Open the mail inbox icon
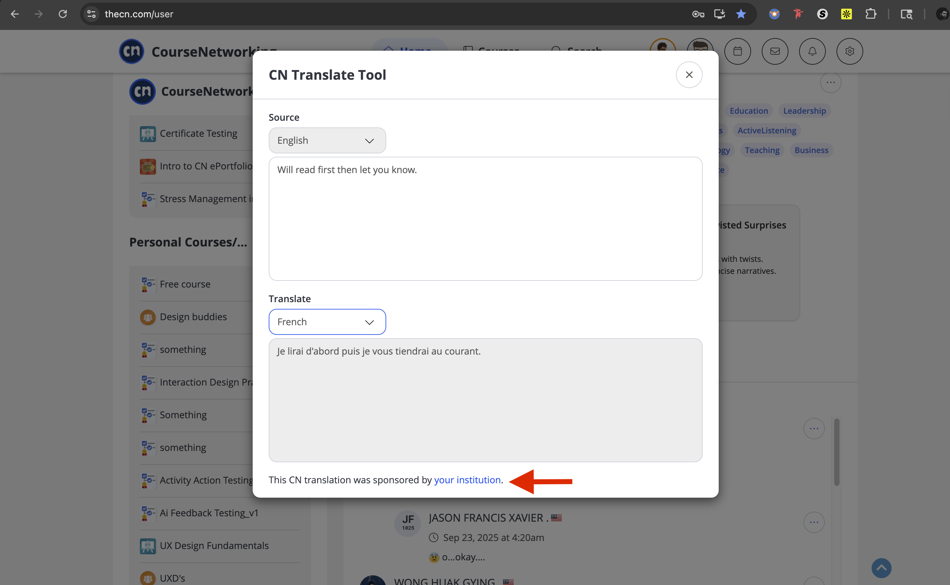 775,51
